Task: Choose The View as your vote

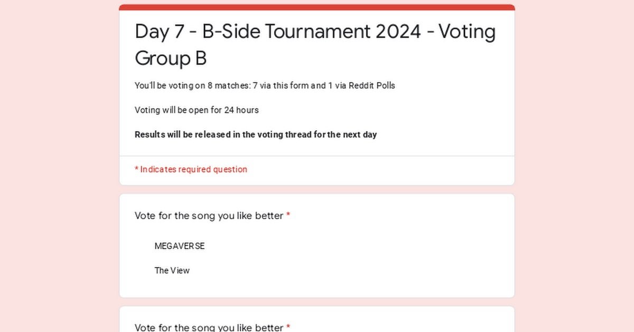Action: coord(172,270)
